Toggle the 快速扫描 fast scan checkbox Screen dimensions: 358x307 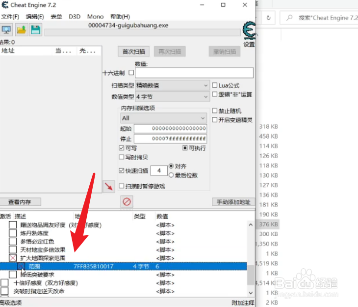tap(122, 170)
